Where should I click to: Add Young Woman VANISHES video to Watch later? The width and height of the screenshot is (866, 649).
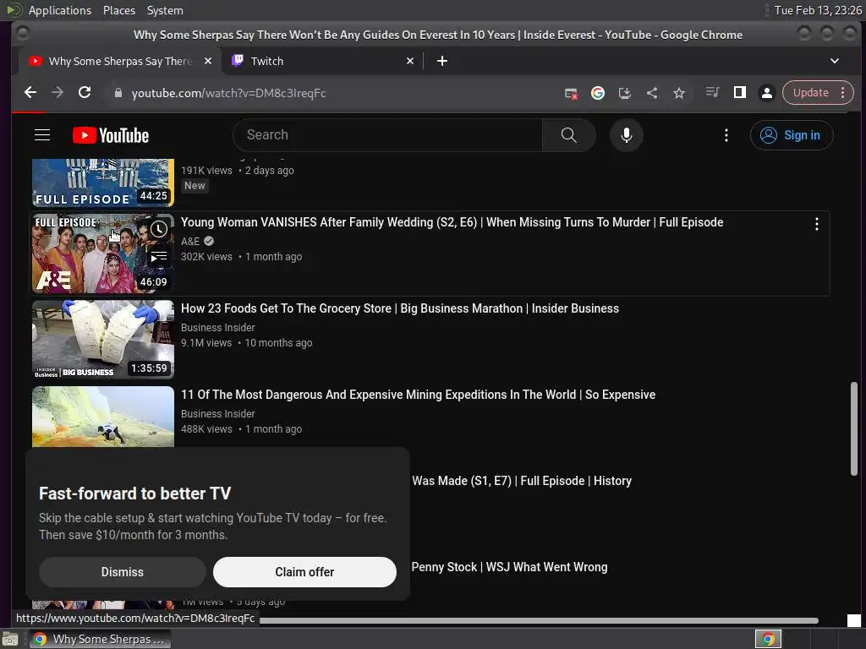pos(159,229)
